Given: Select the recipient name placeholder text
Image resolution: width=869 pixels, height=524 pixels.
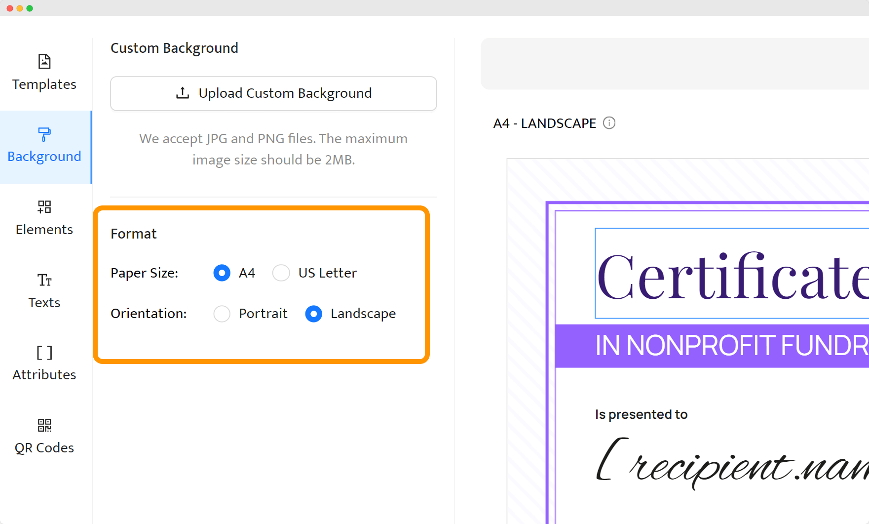Looking at the screenshot, I should 732,464.
